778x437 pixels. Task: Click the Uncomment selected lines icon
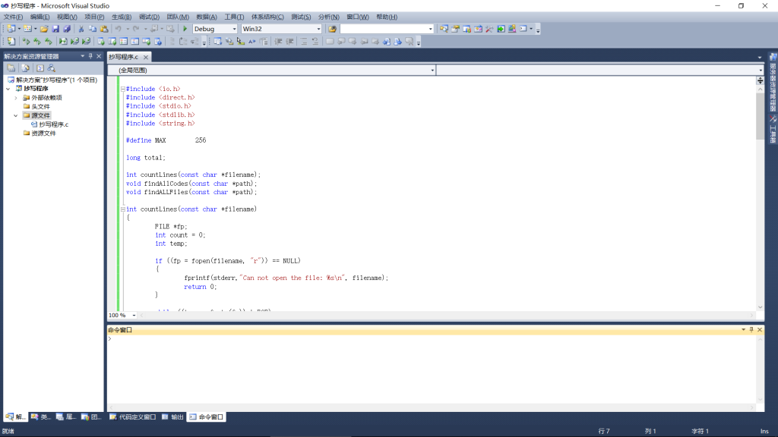point(315,42)
